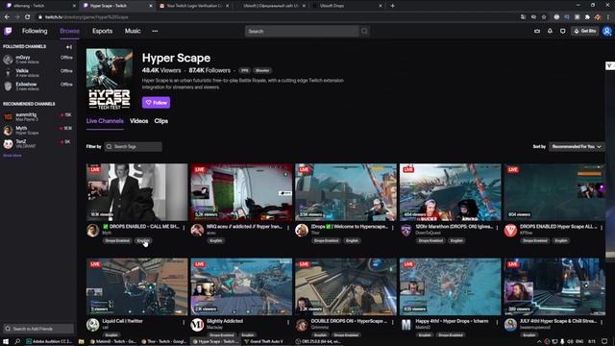This screenshot has width=615, height=346.
Task: Open the Browse tab in navigation
Action: 69,31
